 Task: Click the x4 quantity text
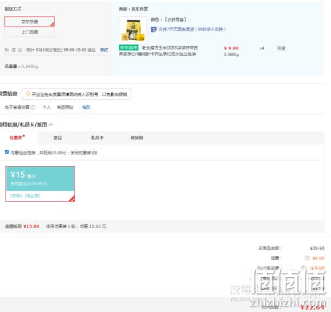click(262, 48)
